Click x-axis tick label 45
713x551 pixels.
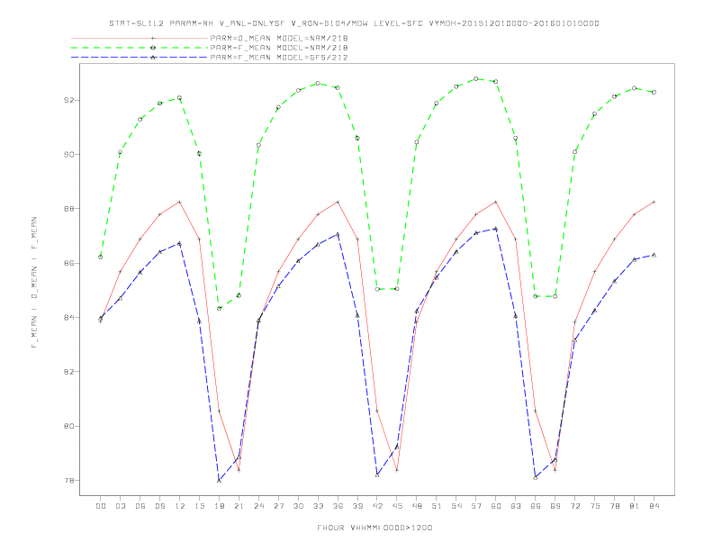(397, 506)
